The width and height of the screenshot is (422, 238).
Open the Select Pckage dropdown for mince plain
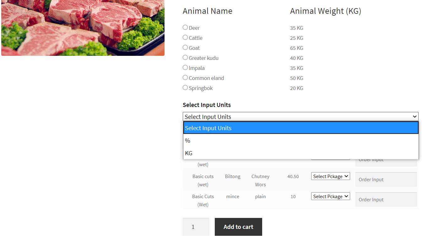pyautogui.click(x=330, y=196)
